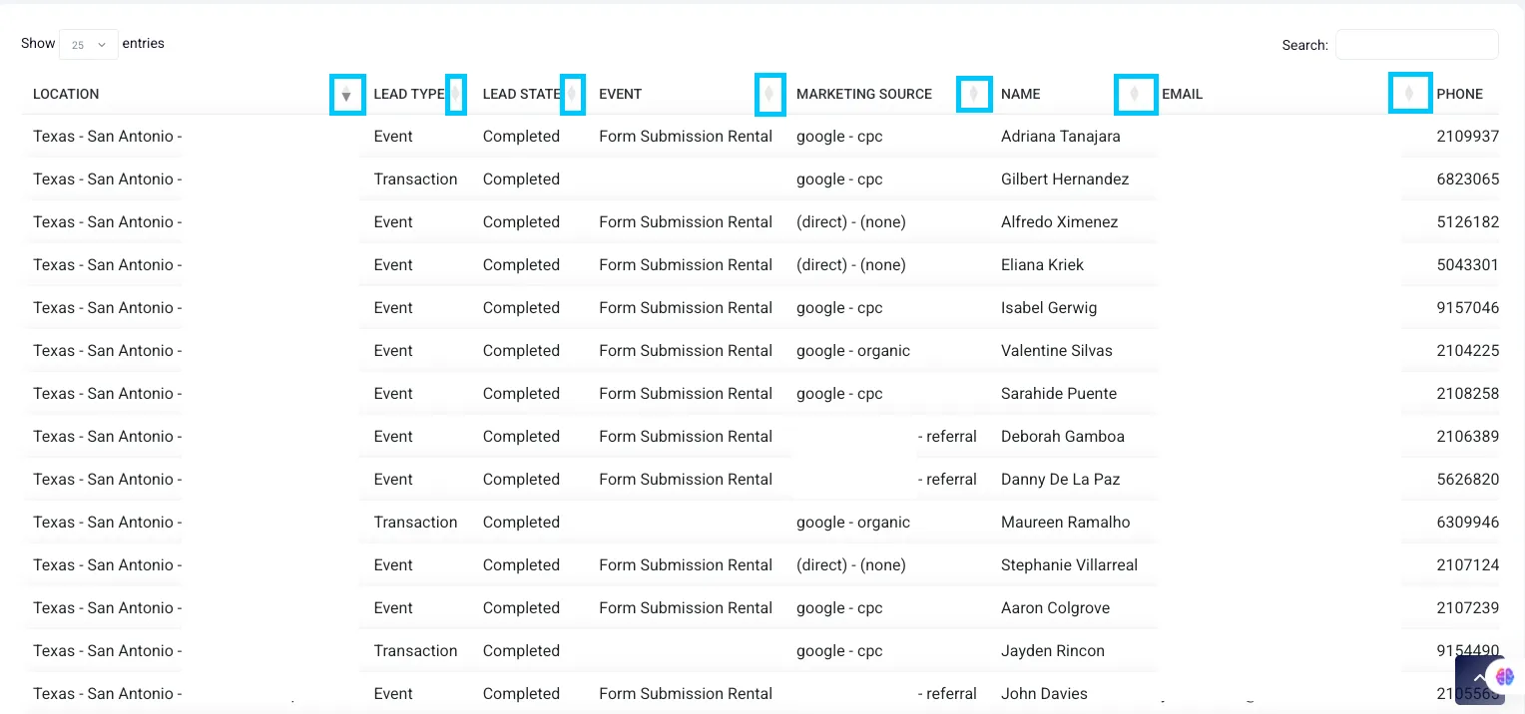Viewport: 1525px width, 714px height.
Task: Select the Stephanie Villarreal name cell
Action: coord(1069,565)
